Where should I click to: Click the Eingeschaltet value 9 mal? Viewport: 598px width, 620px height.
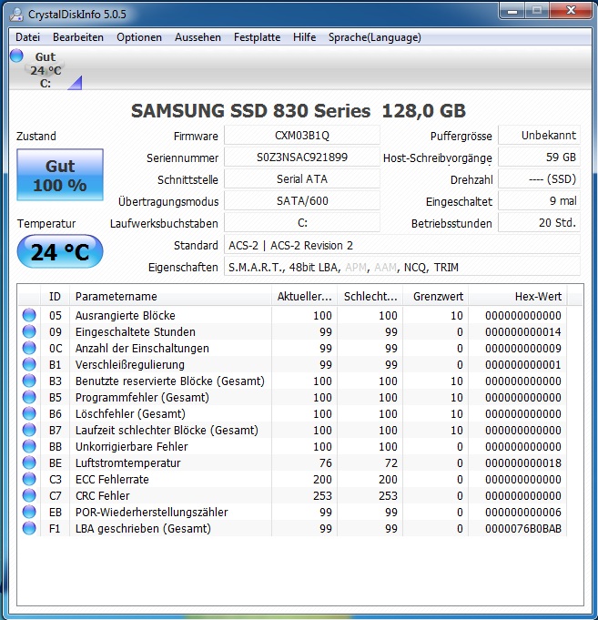pos(539,201)
